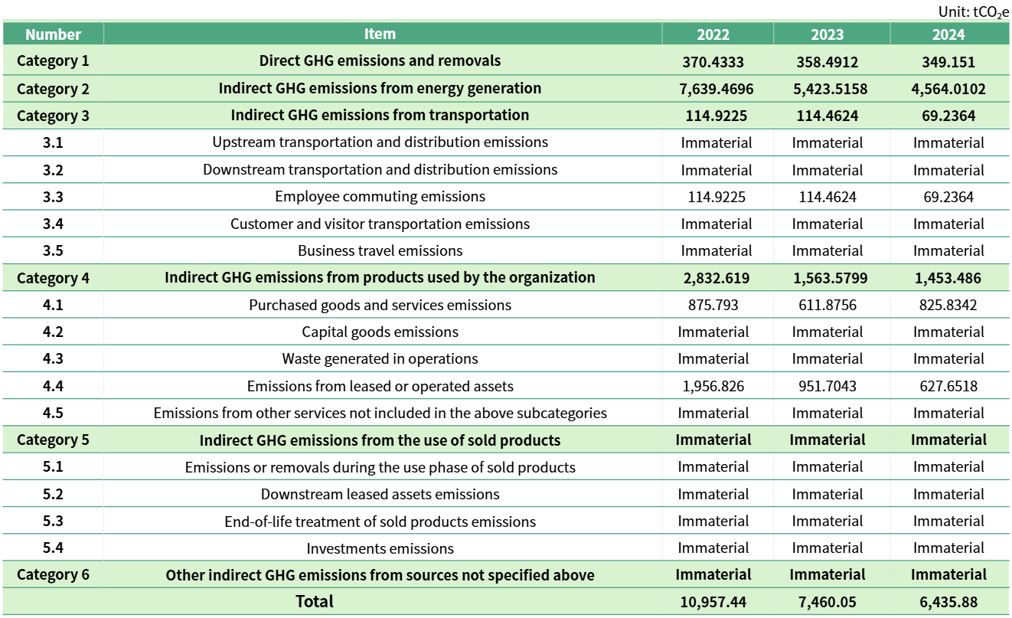The image size is (1012, 618).
Task: Select row 3.3 Employee commuting emissions
Action: (380, 197)
